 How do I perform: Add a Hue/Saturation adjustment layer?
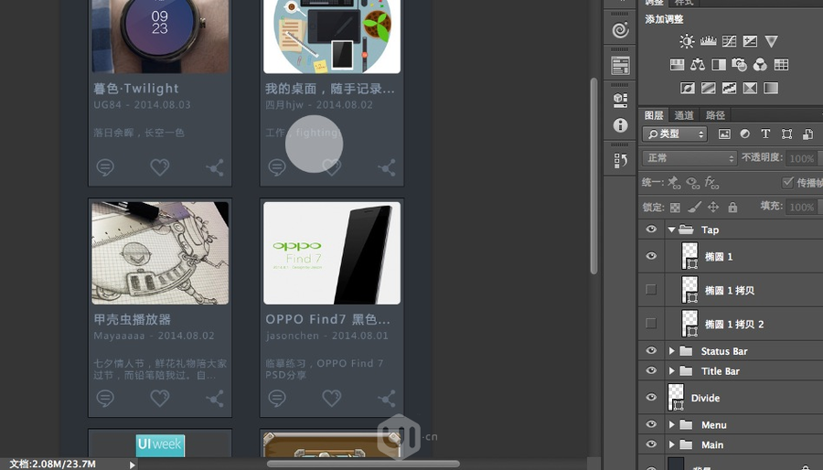click(x=677, y=65)
